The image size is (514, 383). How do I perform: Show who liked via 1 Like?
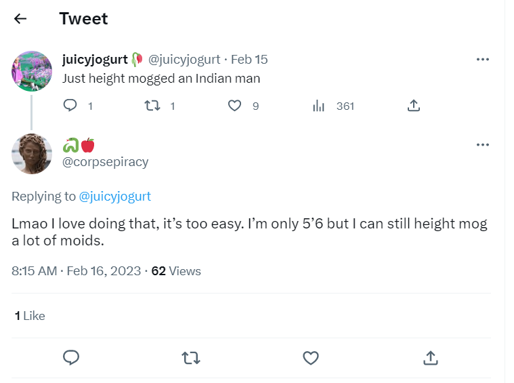[x=30, y=316]
